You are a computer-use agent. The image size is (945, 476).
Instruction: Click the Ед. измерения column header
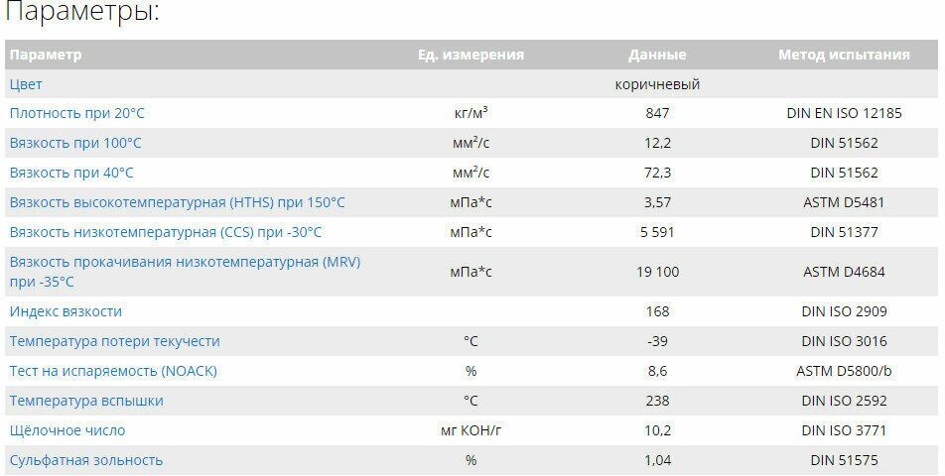(471, 55)
